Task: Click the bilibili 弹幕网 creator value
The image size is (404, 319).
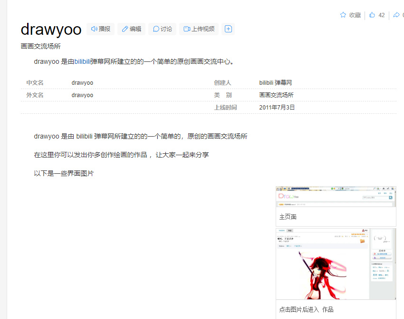Action: (x=275, y=83)
